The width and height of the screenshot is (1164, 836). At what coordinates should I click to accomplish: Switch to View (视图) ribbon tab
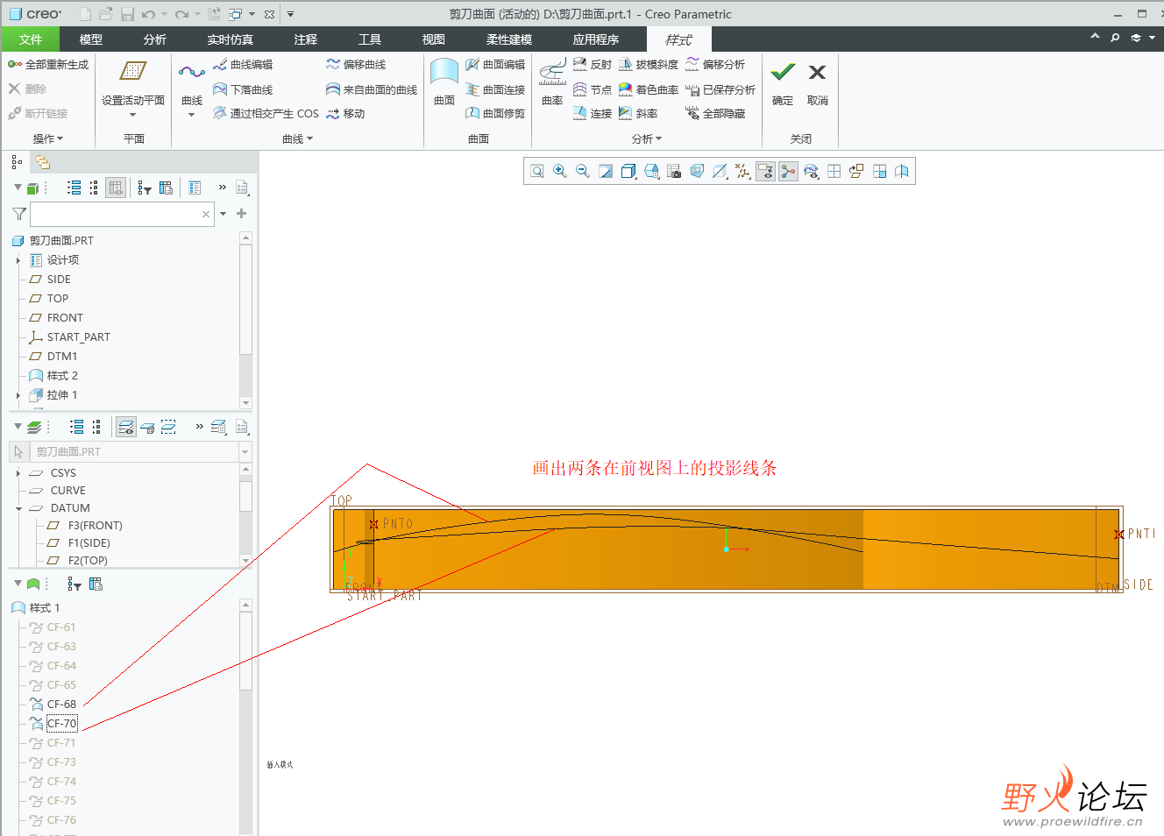[434, 39]
